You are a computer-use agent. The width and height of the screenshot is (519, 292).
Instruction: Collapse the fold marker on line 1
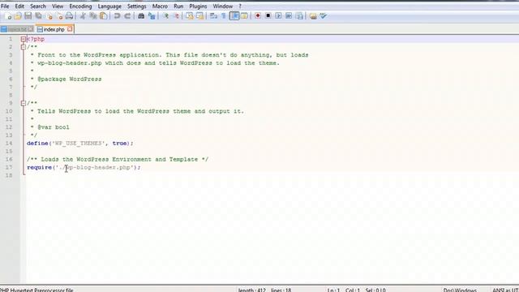(x=24, y=39)
